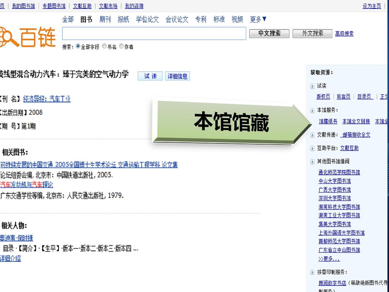
Task: Click into the search input field
Action: pyautogui.click(x=154, y=34)
